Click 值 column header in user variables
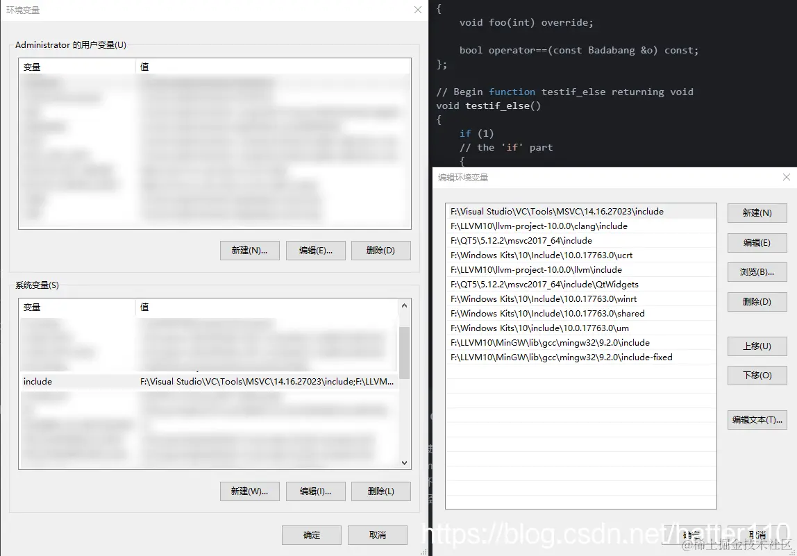This screenshot has height=556, width=797. [x=274, y=67]
